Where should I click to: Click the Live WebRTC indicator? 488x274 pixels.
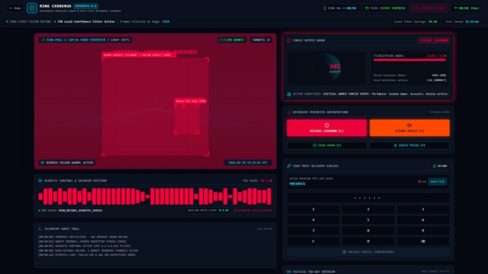(x=232, y=40)
